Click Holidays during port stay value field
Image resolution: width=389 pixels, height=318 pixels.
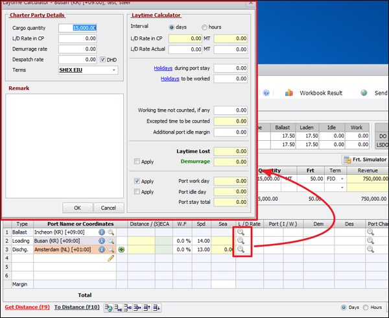231,68
